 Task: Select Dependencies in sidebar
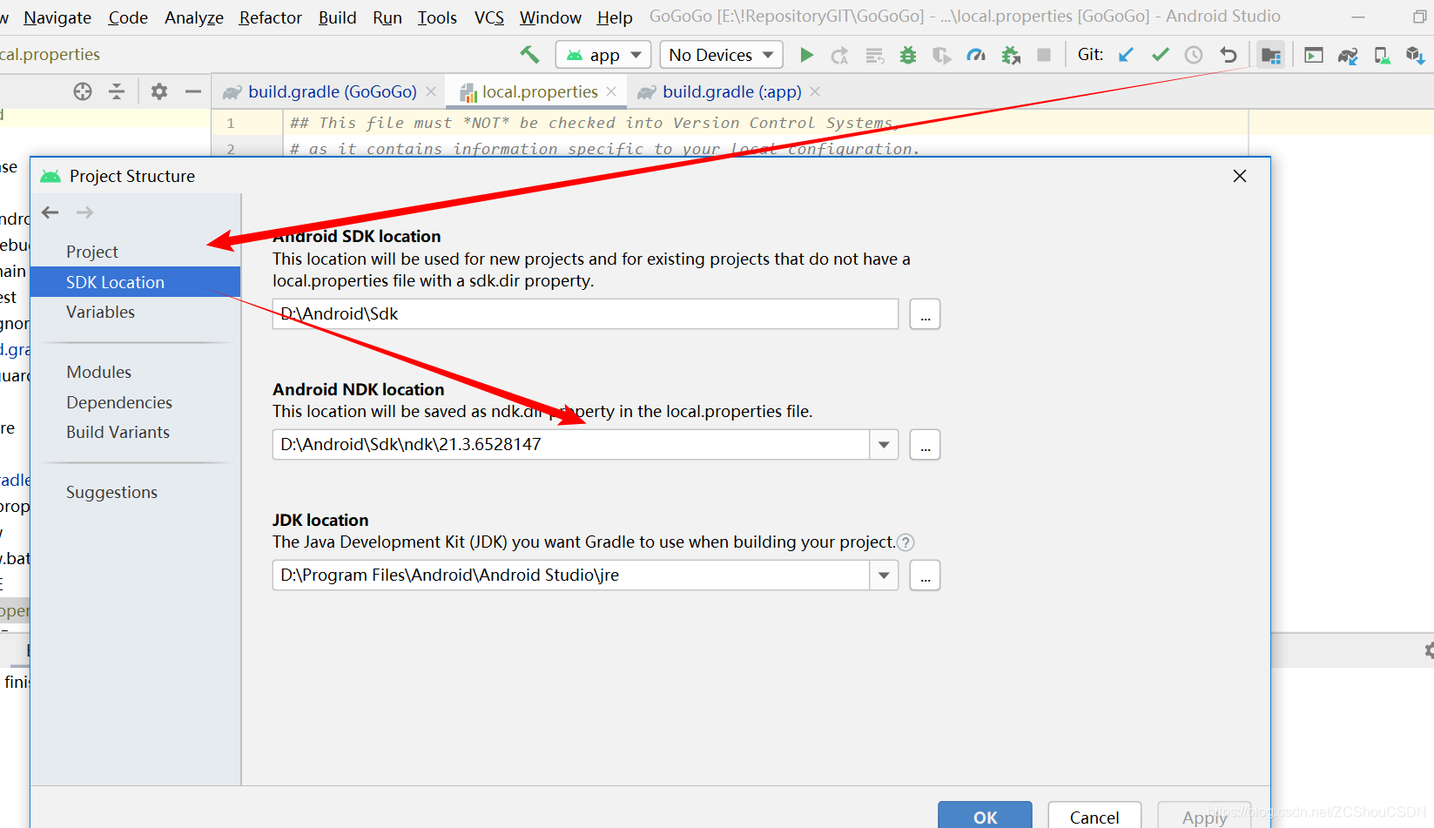[119, 402]
